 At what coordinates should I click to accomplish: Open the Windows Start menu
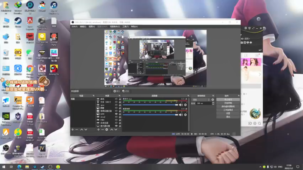pos(4,167)
